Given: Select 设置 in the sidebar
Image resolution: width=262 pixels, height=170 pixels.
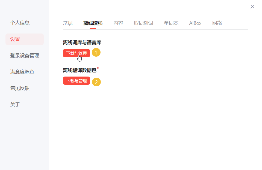Looking at the screenshot, I should tap(25, 39).
